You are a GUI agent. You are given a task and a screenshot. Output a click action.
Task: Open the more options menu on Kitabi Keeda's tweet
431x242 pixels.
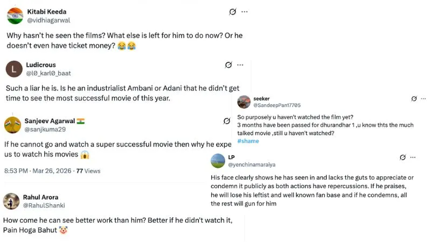coord(245,11)
